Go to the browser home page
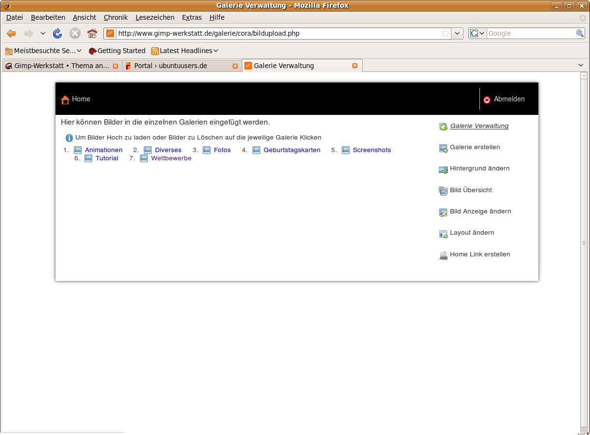The image size is (590, 435). [x=92, y=33]
